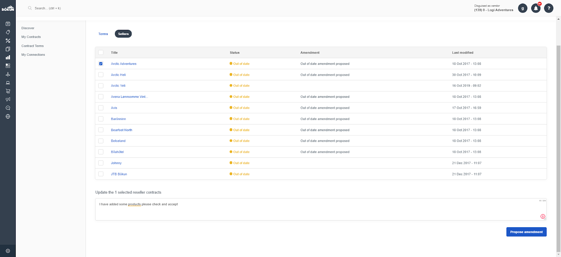Open the laptop icon in sidebar
This screenshot has height=257, width=561.
[x=8, y=83]
